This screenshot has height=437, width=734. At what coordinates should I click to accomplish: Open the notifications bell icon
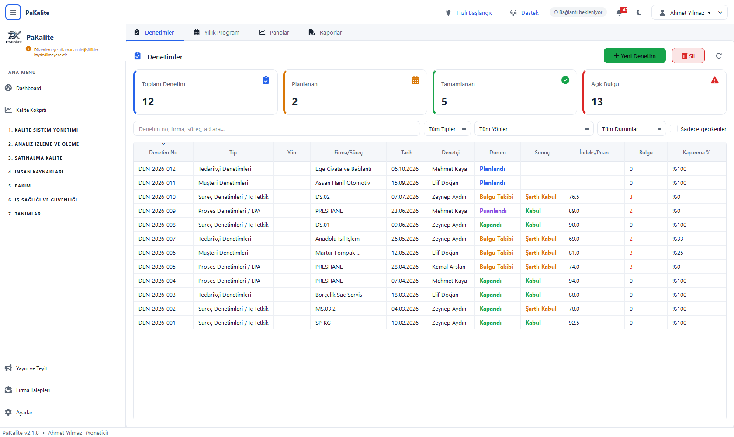click(x=620, y=12)
